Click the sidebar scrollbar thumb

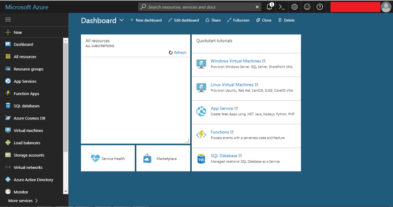click(x=65, y=97)
